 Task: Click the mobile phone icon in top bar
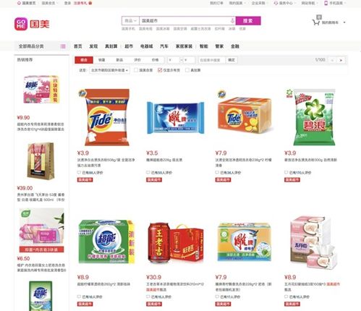tap(326, 3)
